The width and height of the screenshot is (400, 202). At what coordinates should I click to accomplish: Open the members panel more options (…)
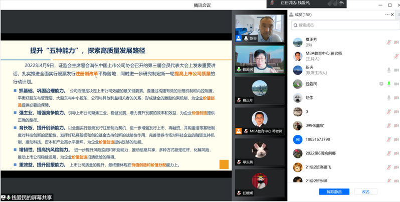coord(387,15)
